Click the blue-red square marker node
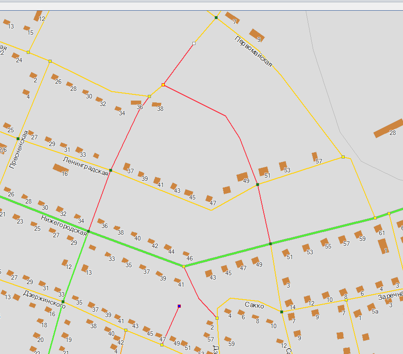This screenshot has width=403, height=354. tap(179, 306)
